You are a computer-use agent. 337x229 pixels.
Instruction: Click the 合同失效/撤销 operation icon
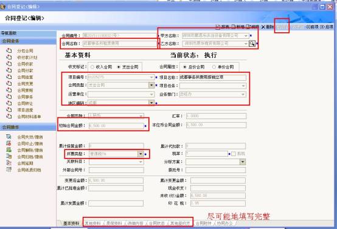point(9,137)
